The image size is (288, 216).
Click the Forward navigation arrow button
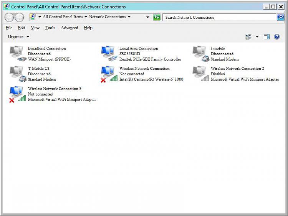[19, 17]
